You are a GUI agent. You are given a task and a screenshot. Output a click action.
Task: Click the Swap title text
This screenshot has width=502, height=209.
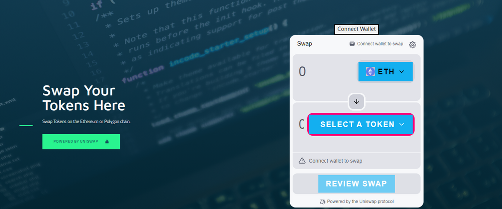click(304, 44)
